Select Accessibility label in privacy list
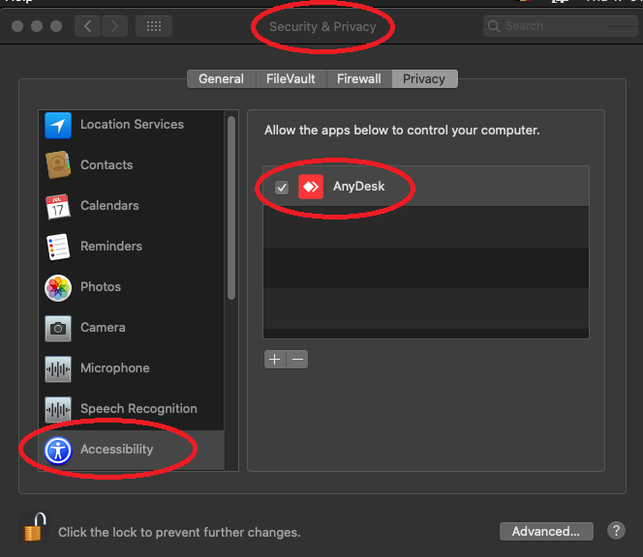 click(117, 449)
